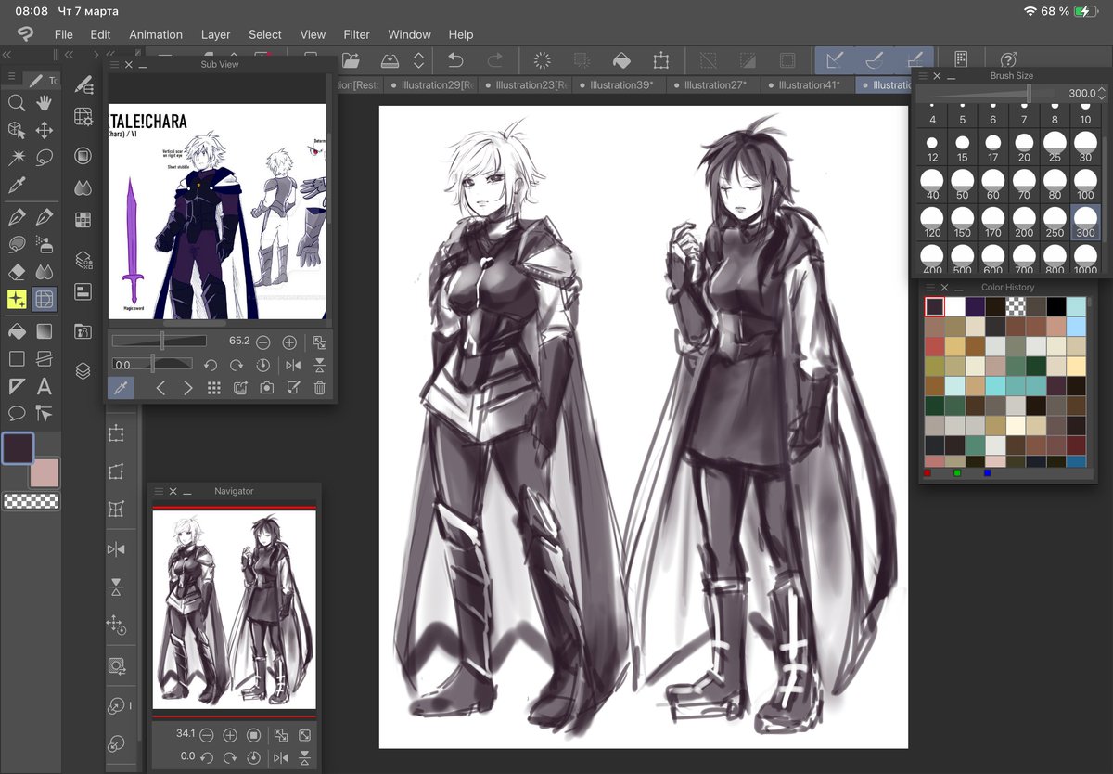Open the Layer menu
Screen dimensions: 1113x774
(215, 34)
